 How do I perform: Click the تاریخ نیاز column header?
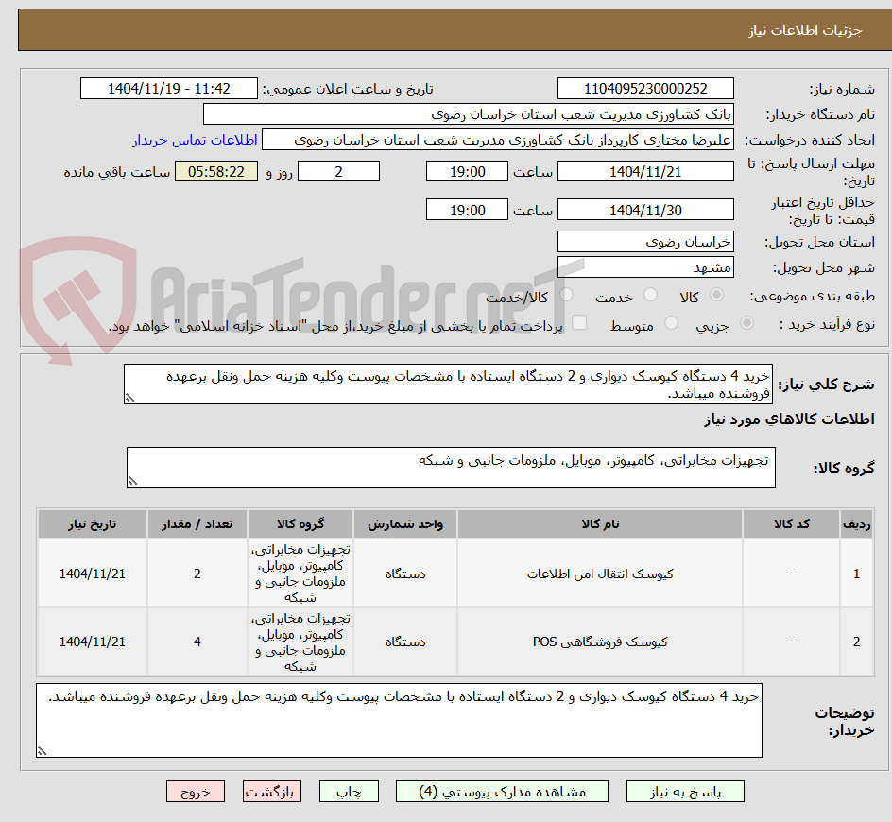tap(93, 524)
